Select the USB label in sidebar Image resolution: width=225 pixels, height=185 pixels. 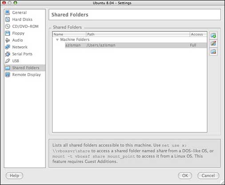pos(16,61)
